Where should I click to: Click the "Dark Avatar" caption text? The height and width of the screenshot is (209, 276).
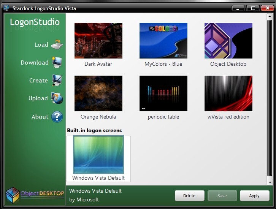coord(98,64)
